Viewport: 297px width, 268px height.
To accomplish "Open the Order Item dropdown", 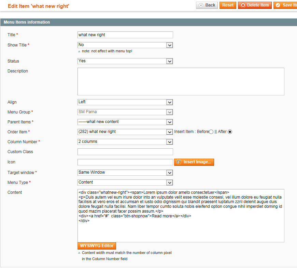I will click(x=125, y=132).
